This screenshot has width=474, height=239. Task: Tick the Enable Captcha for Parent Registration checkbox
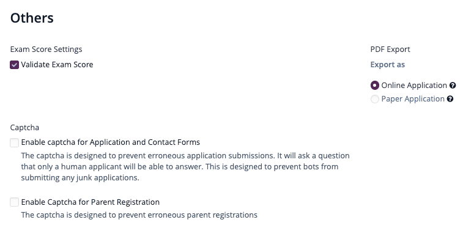click(14, 202)
